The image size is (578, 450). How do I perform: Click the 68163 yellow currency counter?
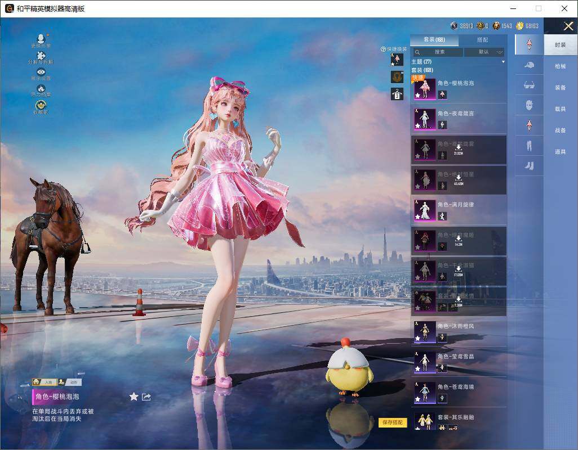(527, 26)
